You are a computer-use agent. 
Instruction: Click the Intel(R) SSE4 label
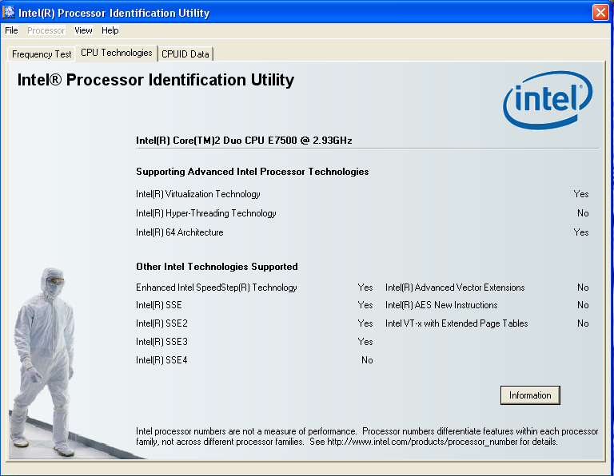coord(161,360)
